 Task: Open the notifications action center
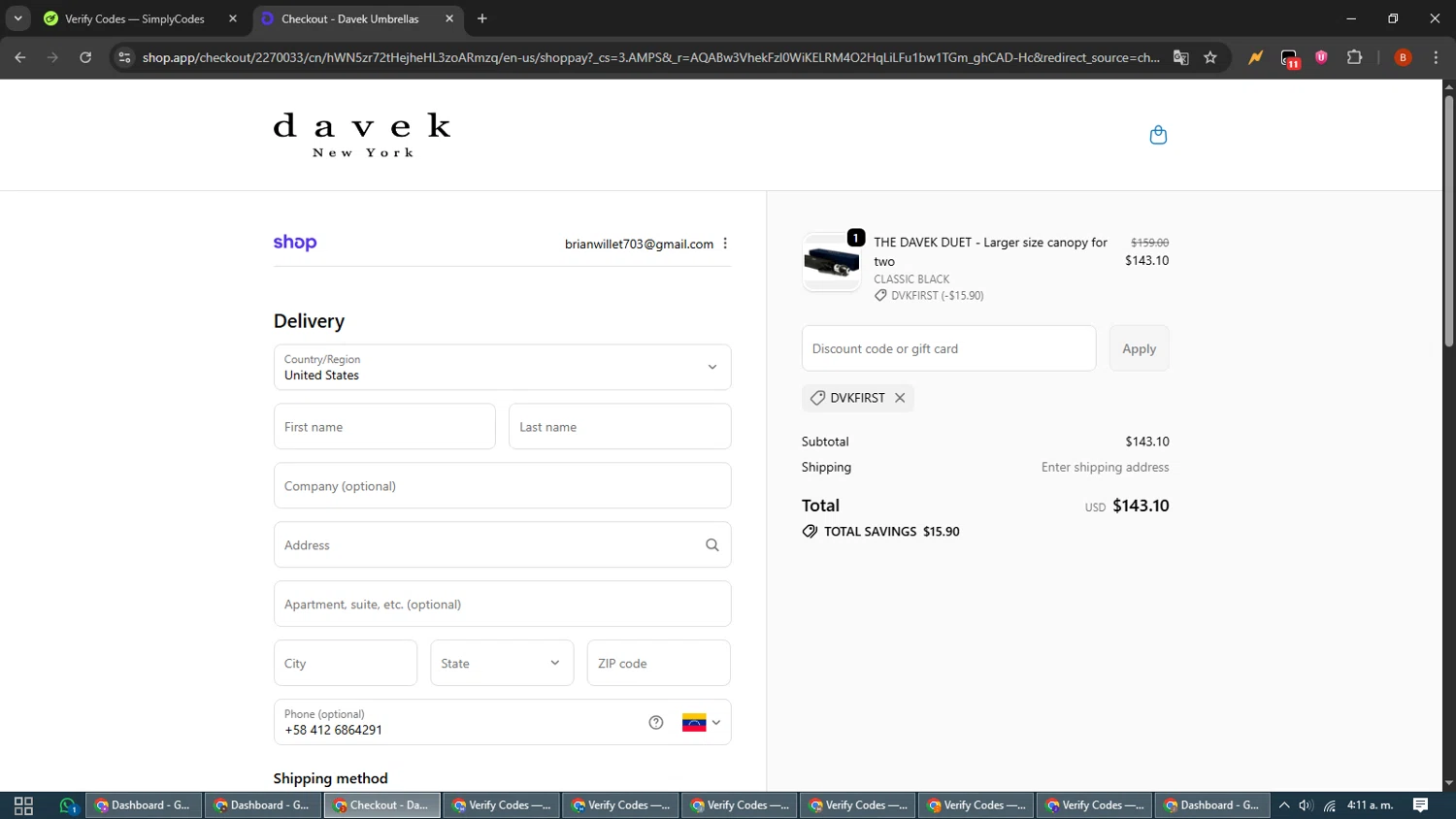pos(1421,805)
